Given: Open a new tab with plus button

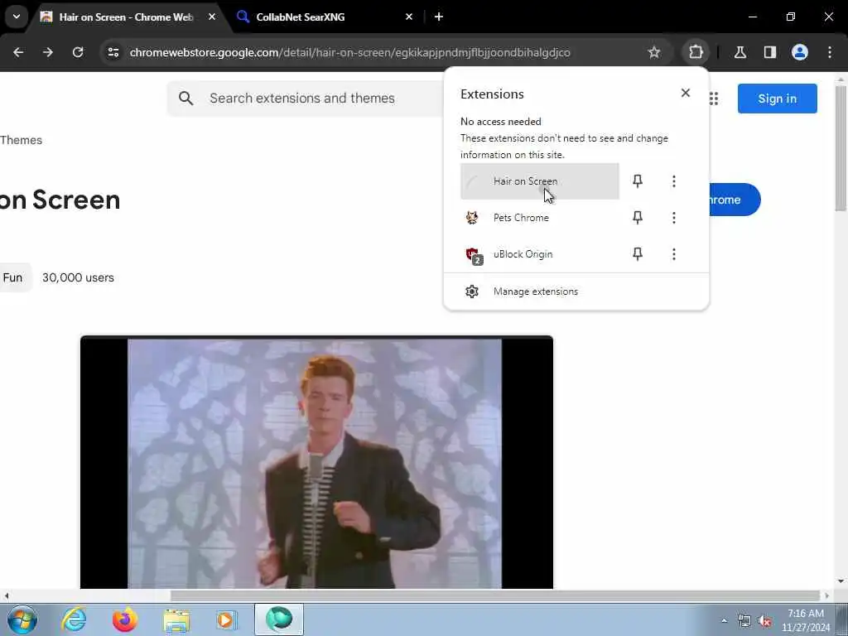Looking at the screenshot, I should [x=439, y=17].
